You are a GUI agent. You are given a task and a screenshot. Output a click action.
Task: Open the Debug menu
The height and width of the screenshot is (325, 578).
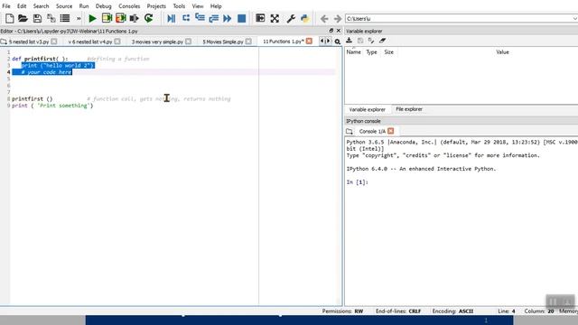tap(104, 6)
